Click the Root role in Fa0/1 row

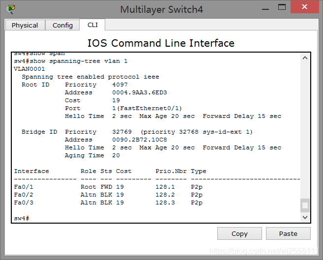(x=88, y=187)
